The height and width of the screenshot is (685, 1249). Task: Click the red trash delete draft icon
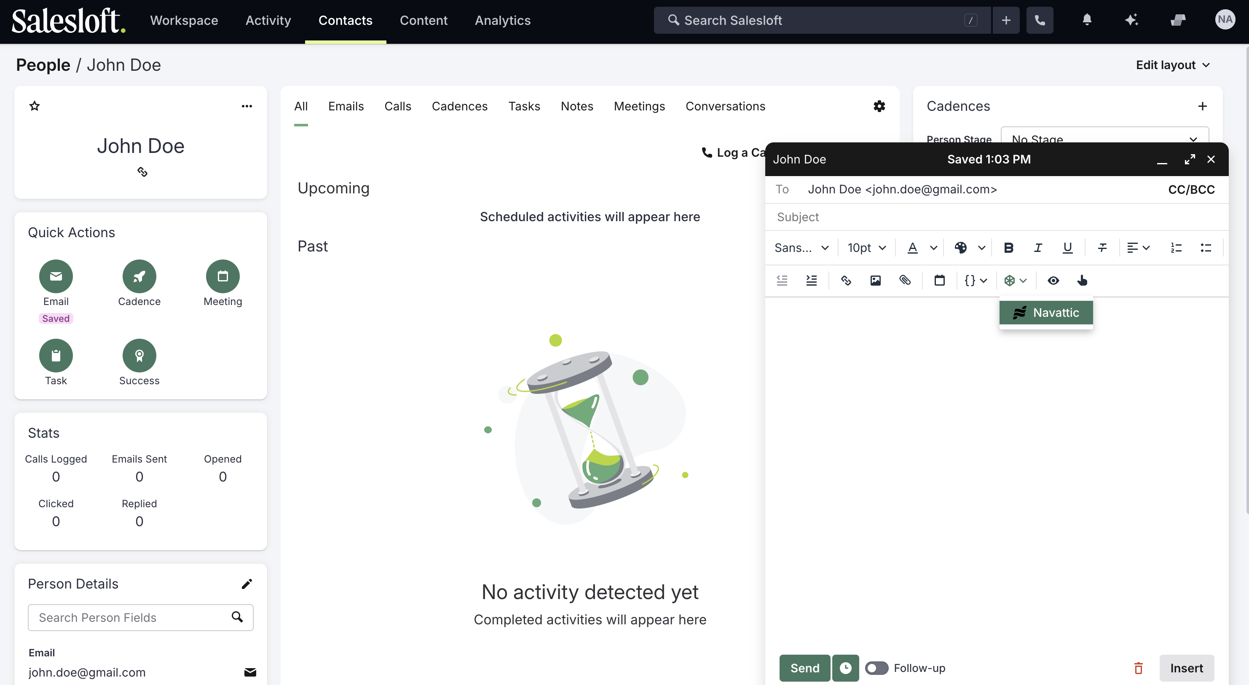point(1139,668)
